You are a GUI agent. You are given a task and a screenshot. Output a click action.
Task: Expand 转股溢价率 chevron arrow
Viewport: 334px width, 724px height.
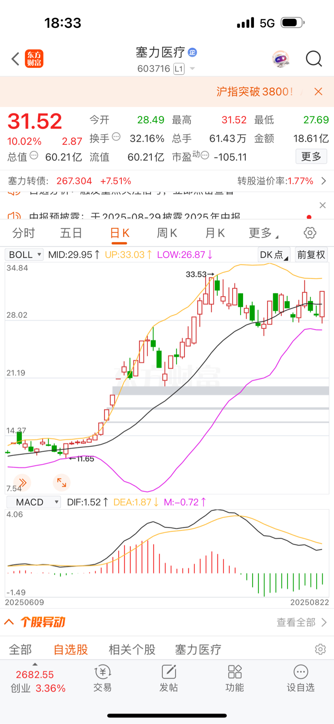(x=324, y=181)
